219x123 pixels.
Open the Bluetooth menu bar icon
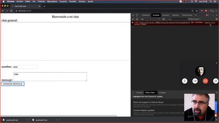tap(192, 1)
